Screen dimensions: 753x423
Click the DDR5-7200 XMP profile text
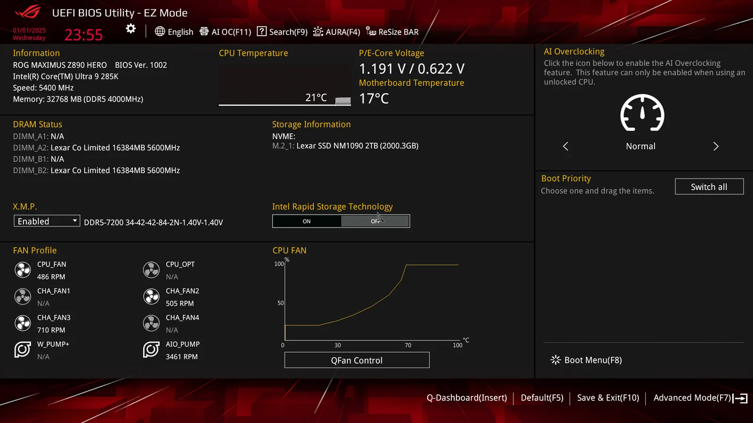tap(153, 222)
